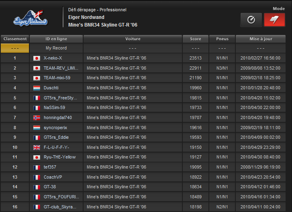Click rank number 10 cell
Screen dimensions: 292x212
coord(15,148)
